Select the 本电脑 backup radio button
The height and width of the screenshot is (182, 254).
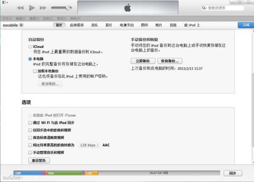30,59
